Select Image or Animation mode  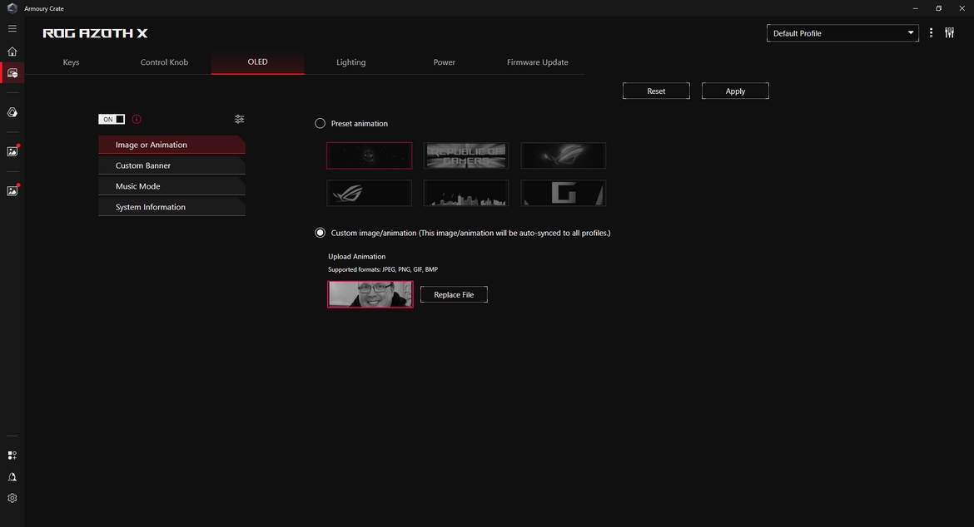click(x=171, y=145)
